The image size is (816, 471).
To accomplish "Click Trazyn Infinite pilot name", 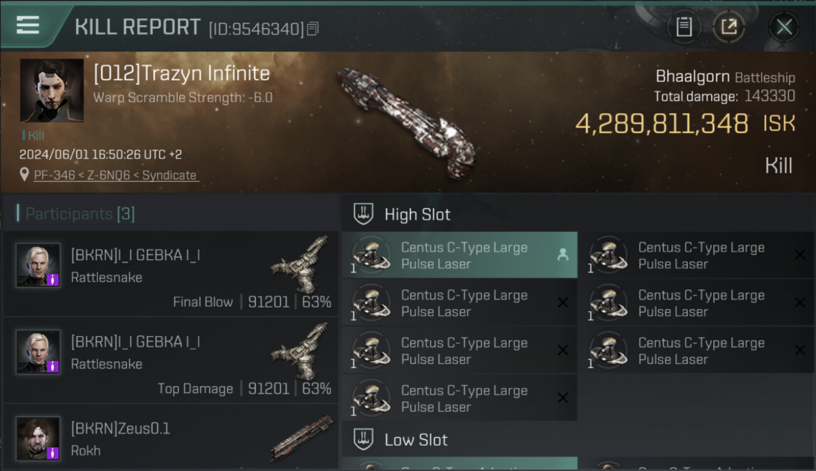I will [x=181, y=73].
